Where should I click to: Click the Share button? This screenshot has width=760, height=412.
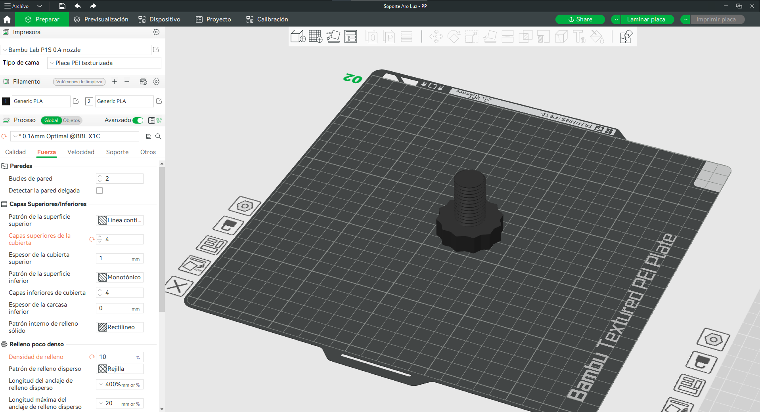(x=580, y=19)
